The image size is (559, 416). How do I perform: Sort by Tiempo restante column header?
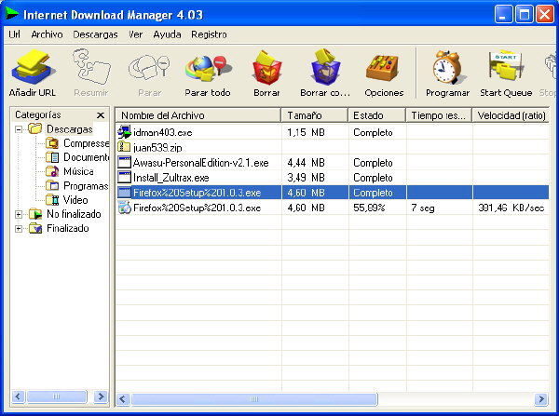[439, 115]
